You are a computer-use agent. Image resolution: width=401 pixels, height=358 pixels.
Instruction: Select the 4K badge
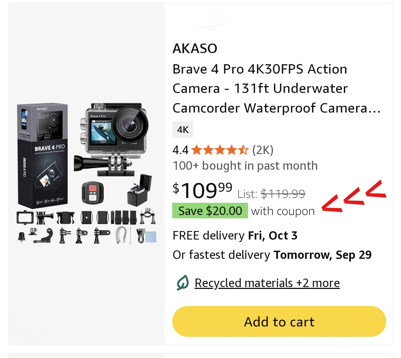(x=183, y=130)
